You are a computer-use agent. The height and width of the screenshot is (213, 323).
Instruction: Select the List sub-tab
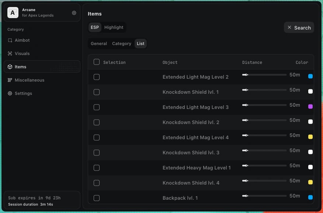(140, 44)
